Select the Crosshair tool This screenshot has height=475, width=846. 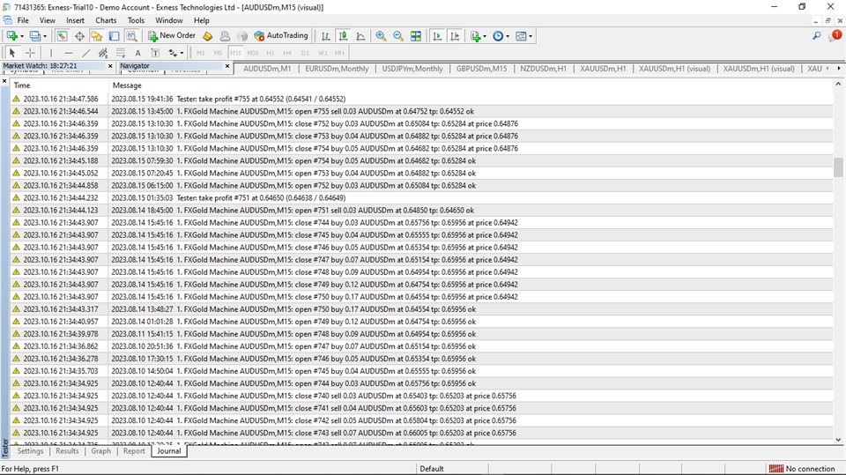pos(30,53)
